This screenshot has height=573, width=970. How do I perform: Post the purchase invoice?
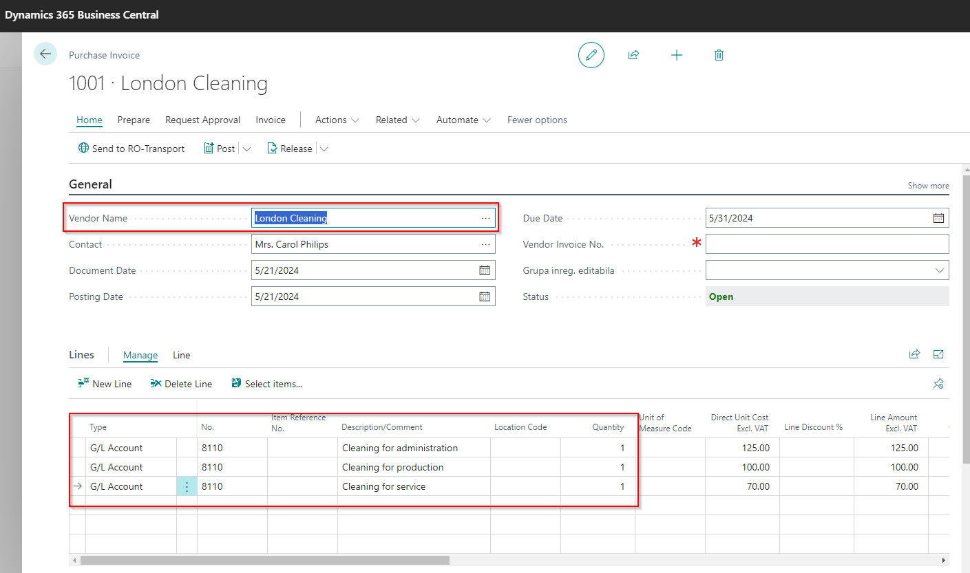tap(220, 149)
